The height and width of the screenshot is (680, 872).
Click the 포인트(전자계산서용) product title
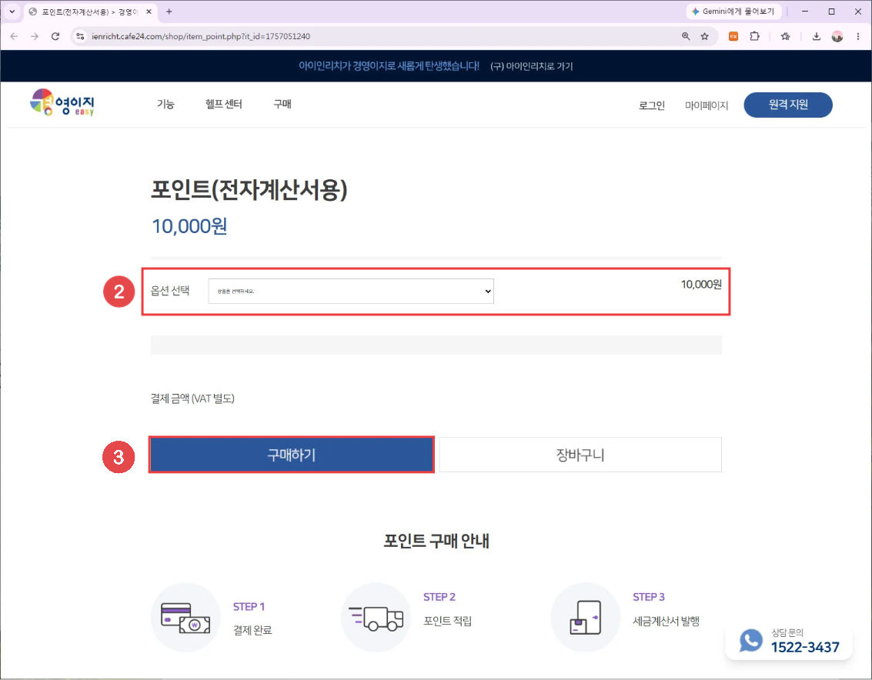[249, 189]
